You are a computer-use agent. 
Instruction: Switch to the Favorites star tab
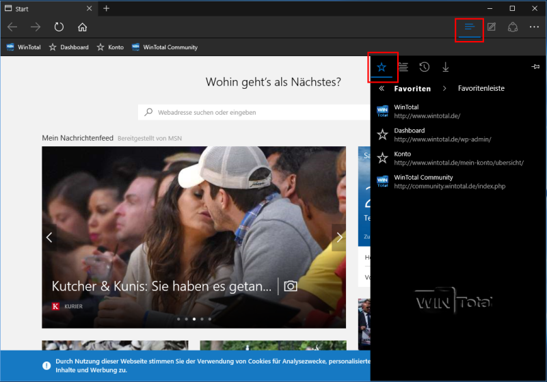tap(382, 67)
